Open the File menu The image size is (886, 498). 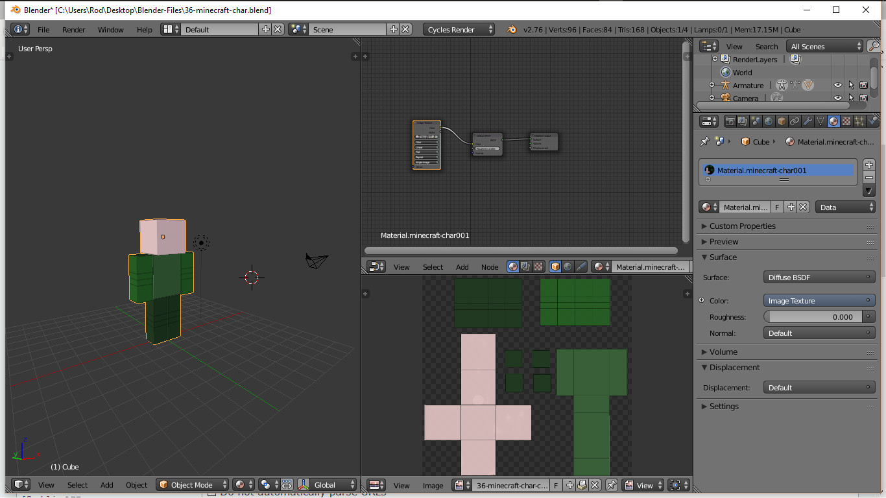pyautogui.click(x=43, y=29)
